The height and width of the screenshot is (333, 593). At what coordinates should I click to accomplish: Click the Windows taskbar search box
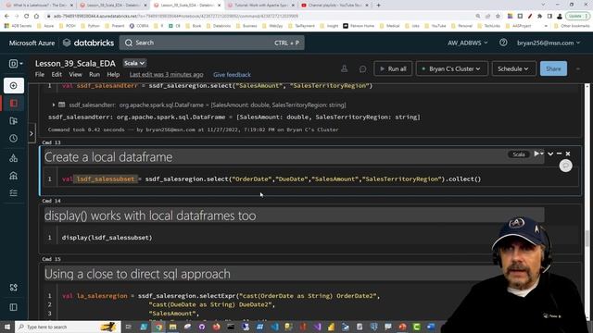[x=68, y=327]
